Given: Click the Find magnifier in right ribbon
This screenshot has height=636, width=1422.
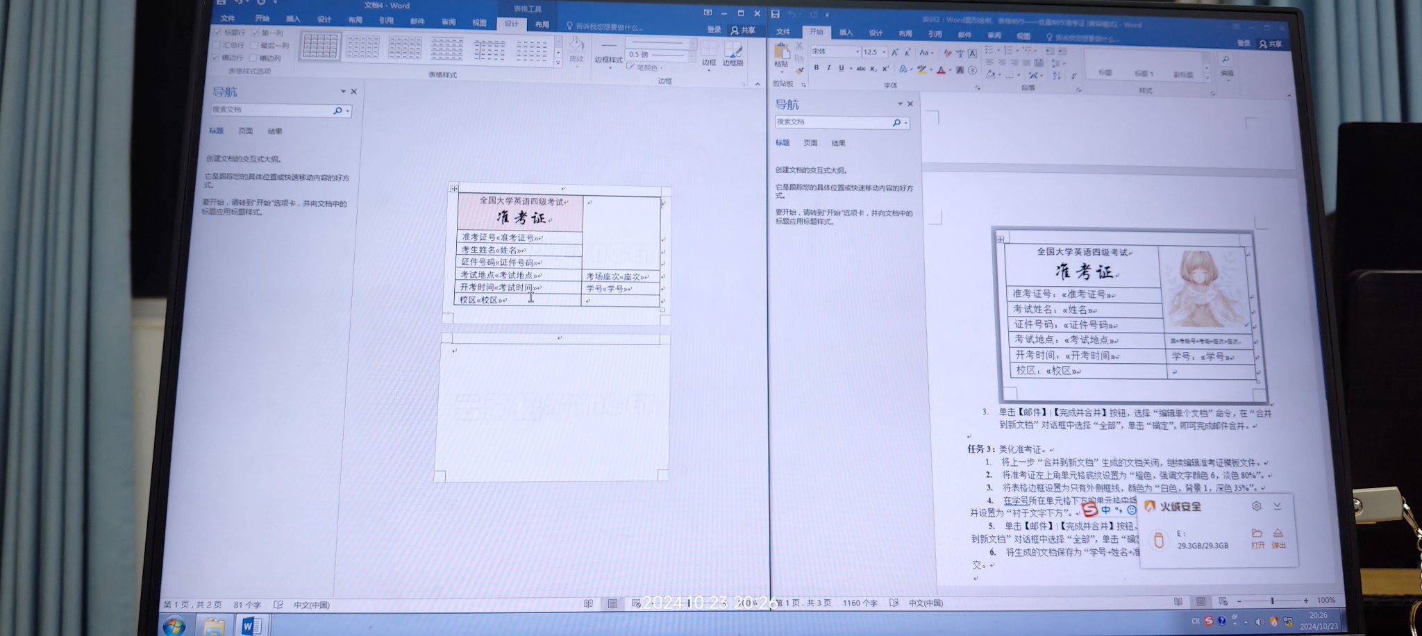Looking at the screenshot, I should tap(1226, 60).
